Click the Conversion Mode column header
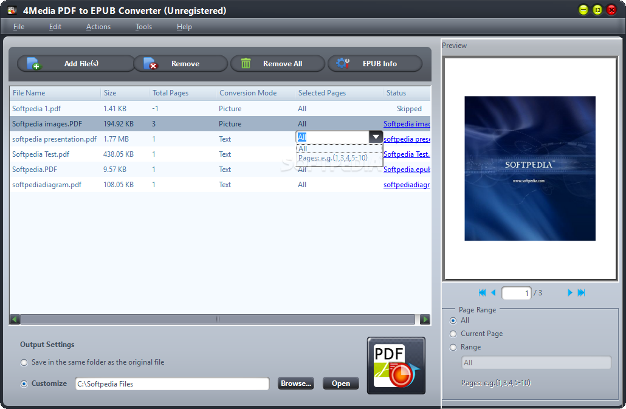This screenshot has width=626, height=409. pos(255,93)
